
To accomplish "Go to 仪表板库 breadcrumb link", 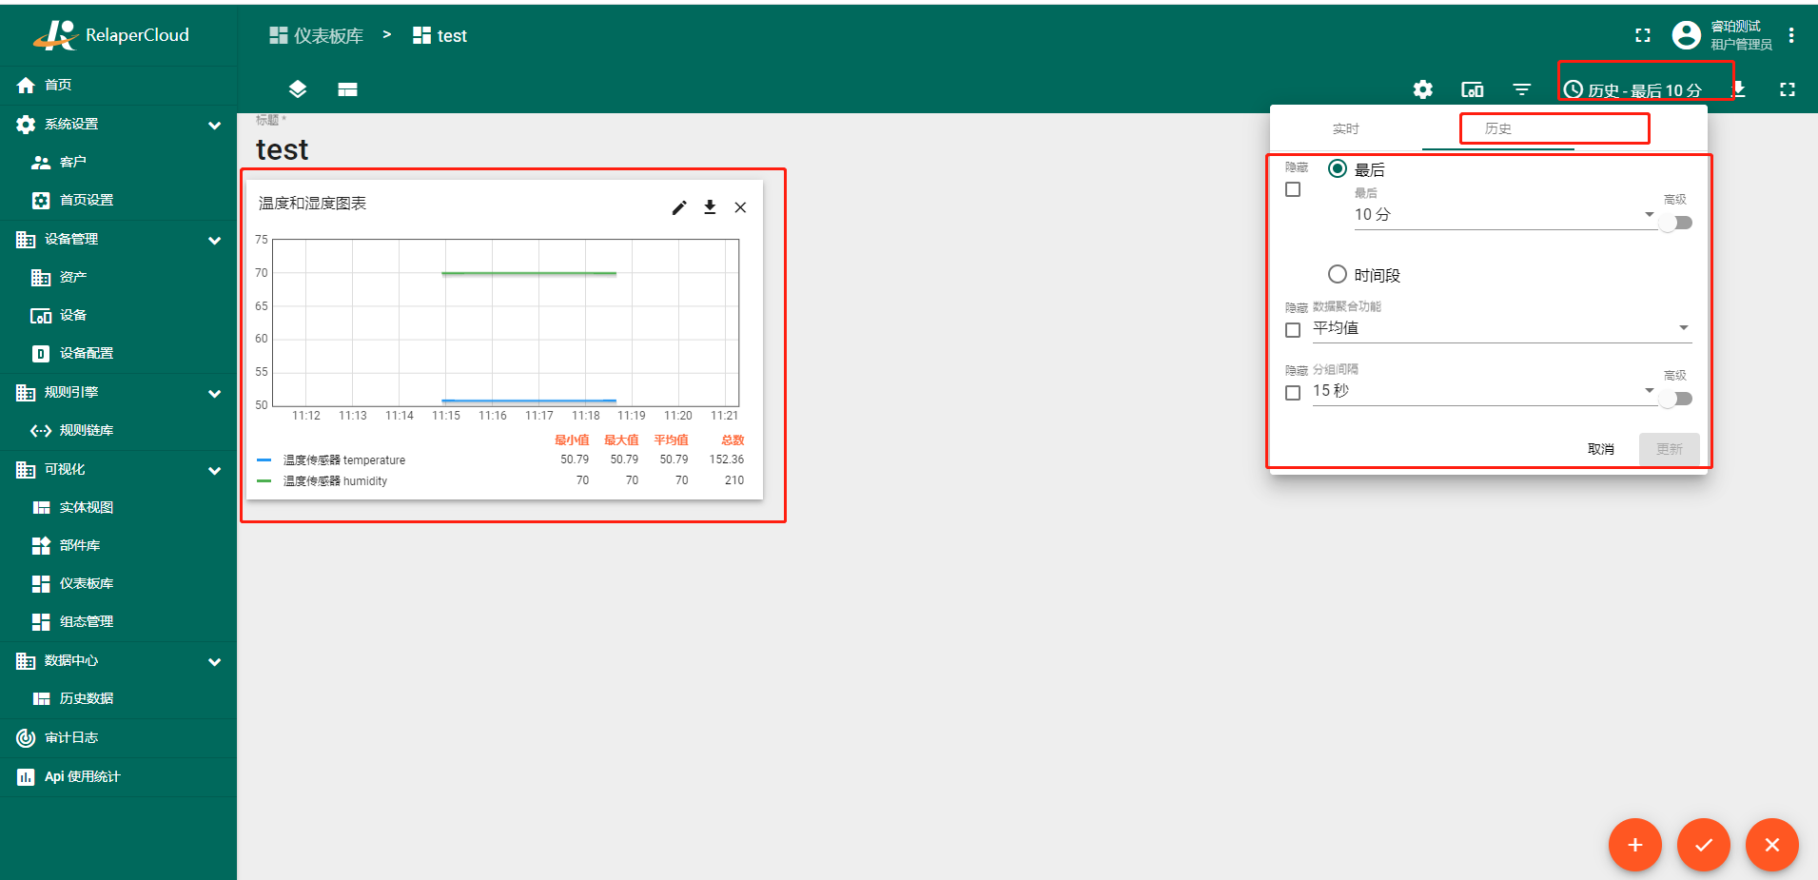I will (x=317, y=35).
